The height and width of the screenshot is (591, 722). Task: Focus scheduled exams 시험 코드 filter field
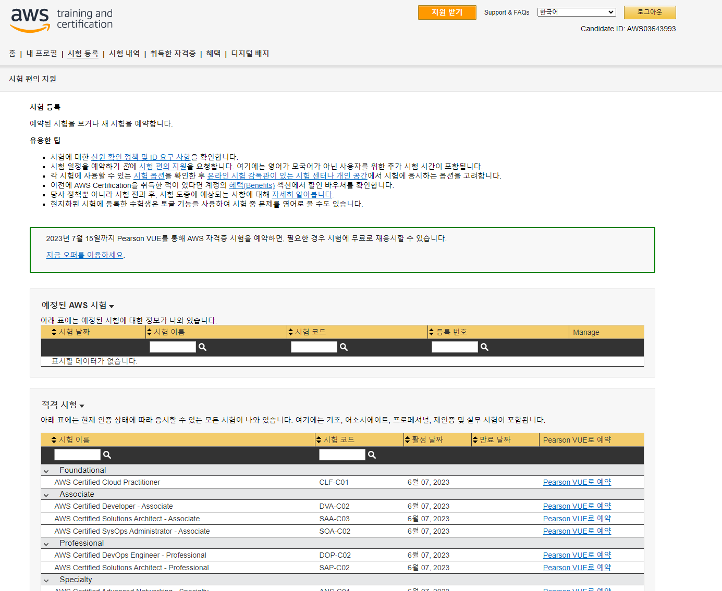click(x=314, y=347)
